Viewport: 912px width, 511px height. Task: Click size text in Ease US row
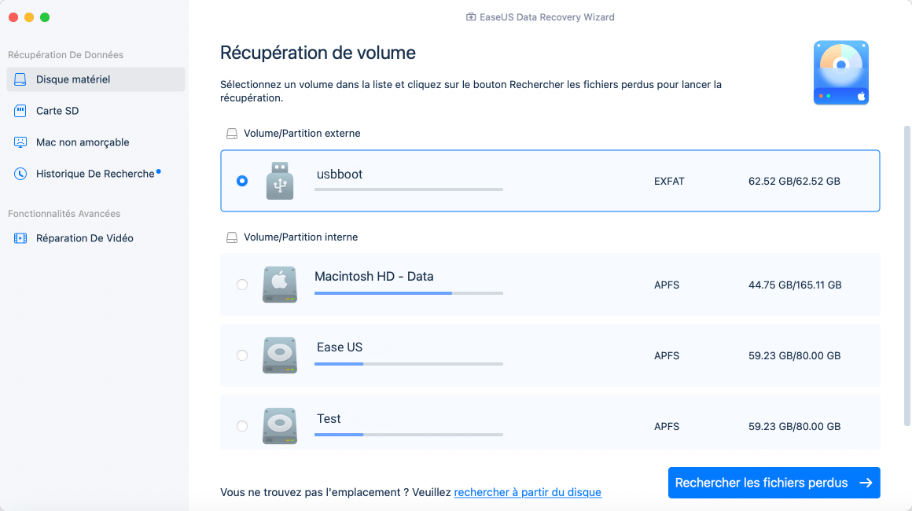pos(794,355)
